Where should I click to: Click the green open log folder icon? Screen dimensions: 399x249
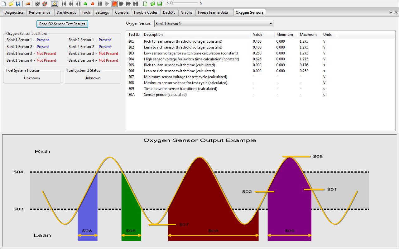(152, 4)
